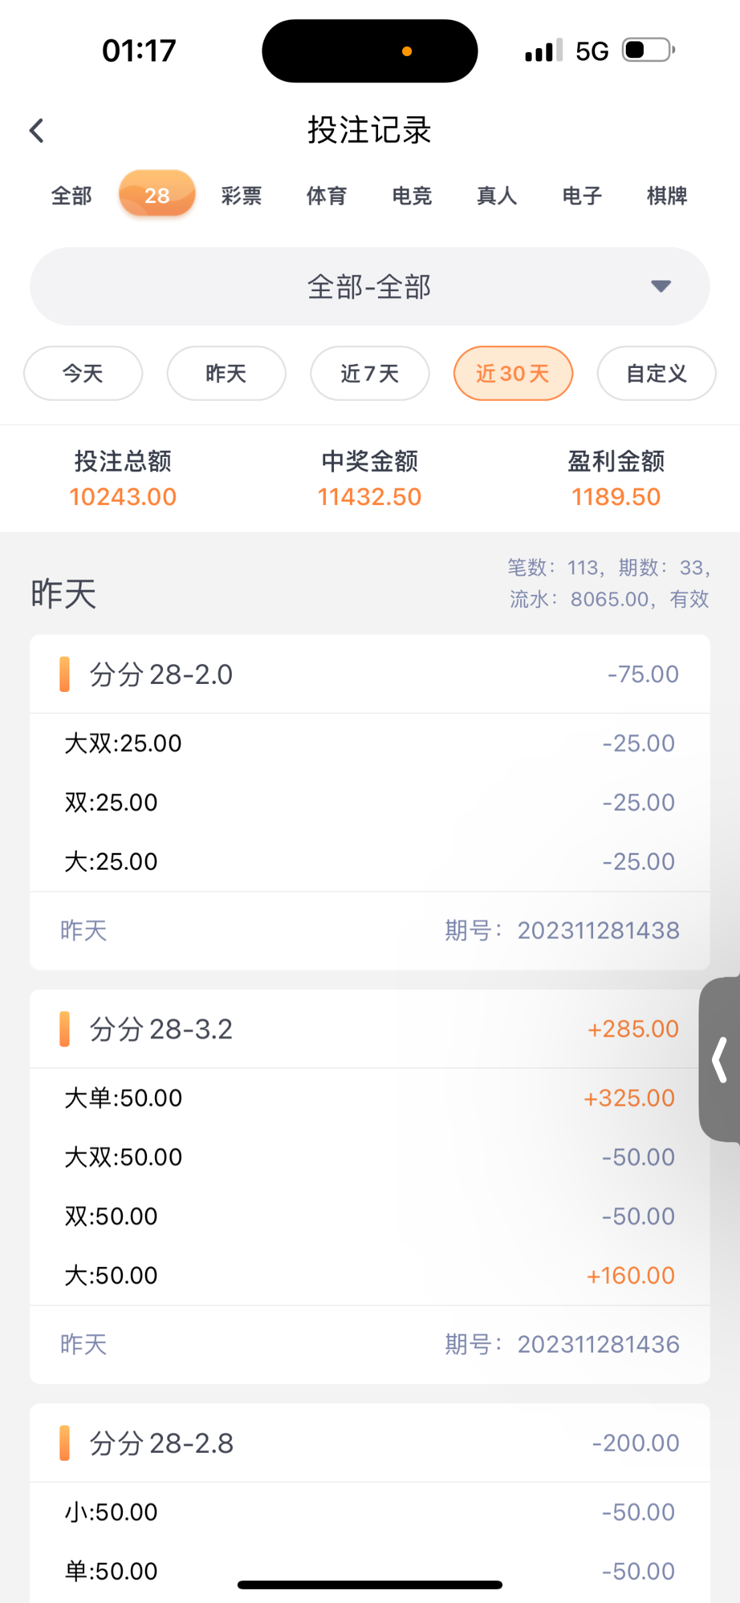Viewport: 740px width, 1603px height.
Task: Open the side drawer handle arrow
Action: tap(720, 1059)
